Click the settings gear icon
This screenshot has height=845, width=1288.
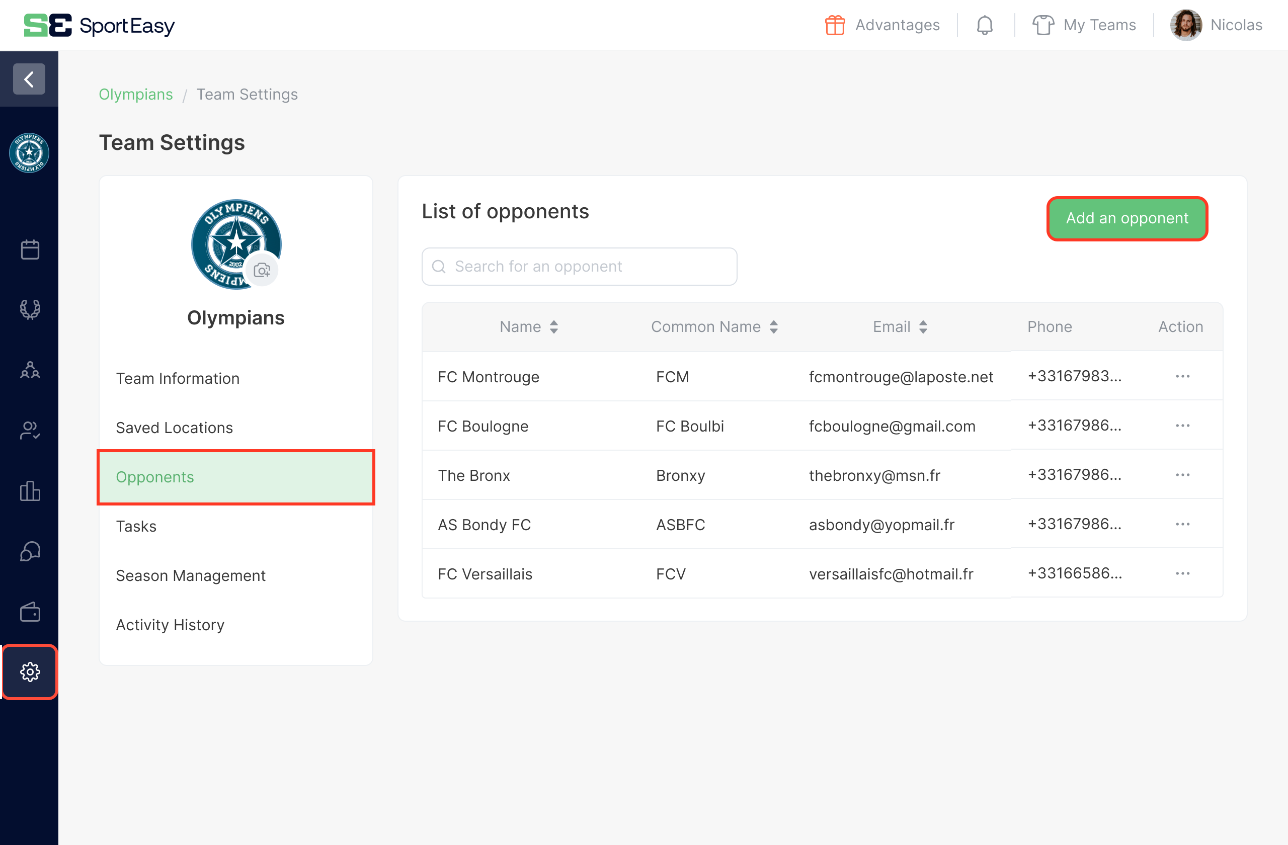30,672
